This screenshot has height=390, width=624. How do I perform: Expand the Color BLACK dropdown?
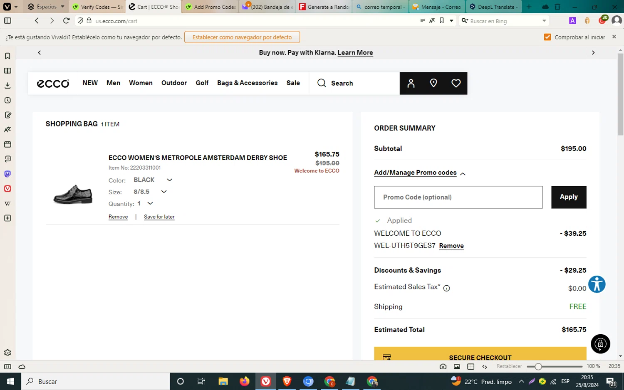point(169,180)
